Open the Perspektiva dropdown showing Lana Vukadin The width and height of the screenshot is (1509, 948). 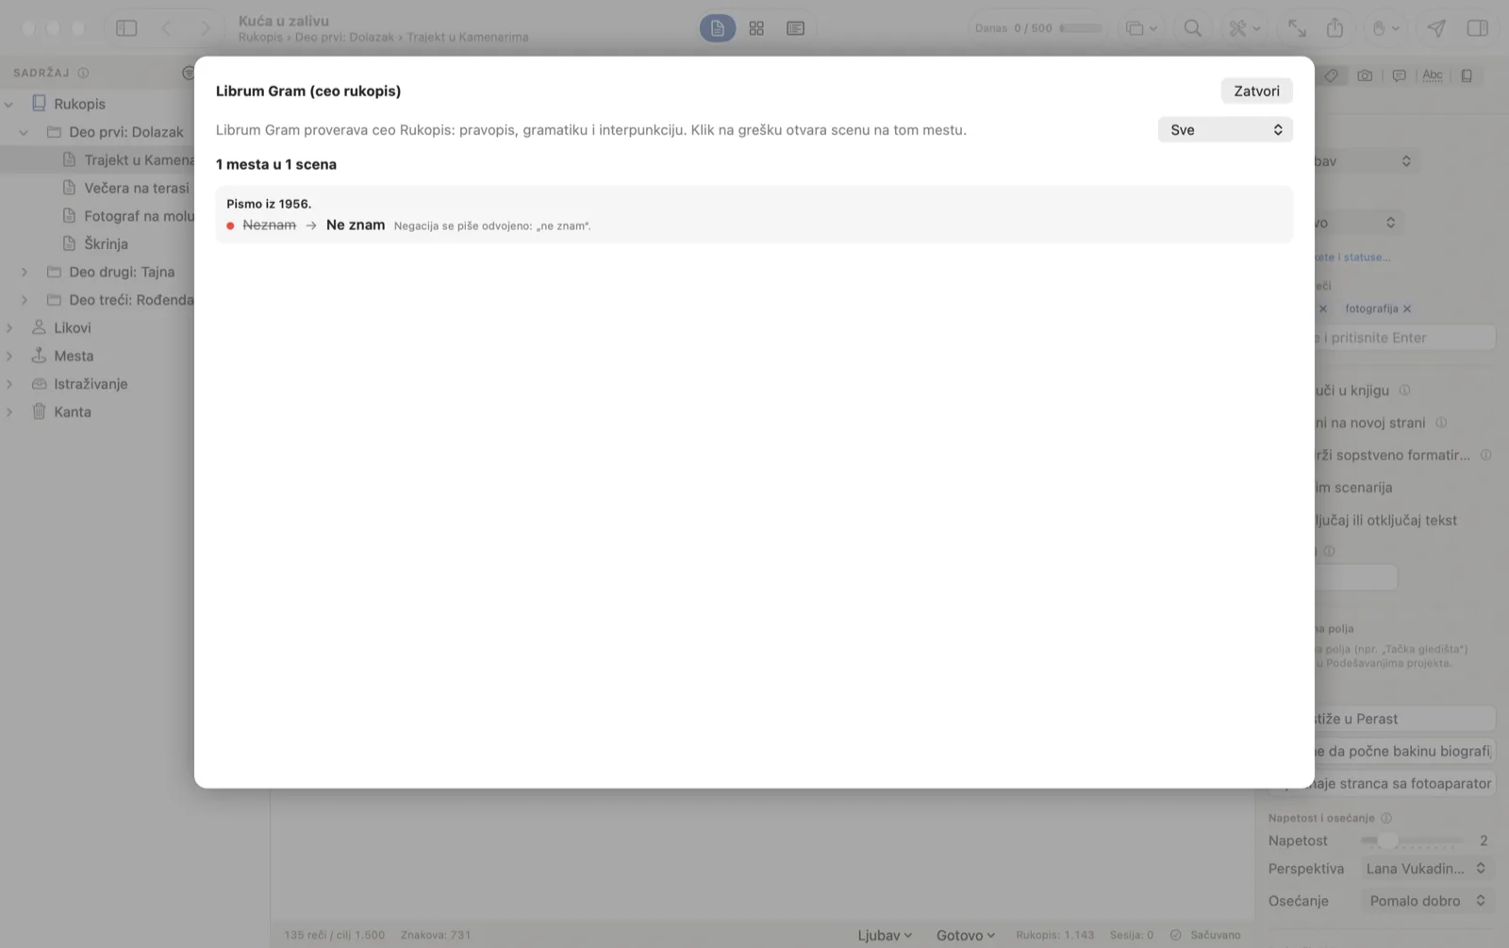coord(1427,869)
